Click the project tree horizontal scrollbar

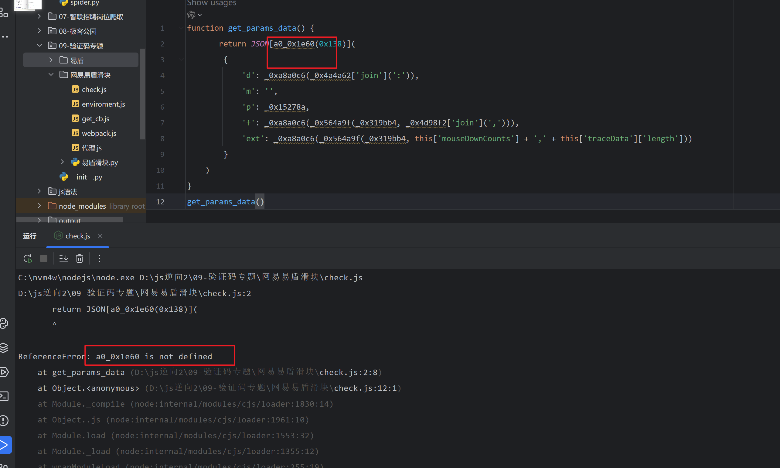tap(69, 220)
